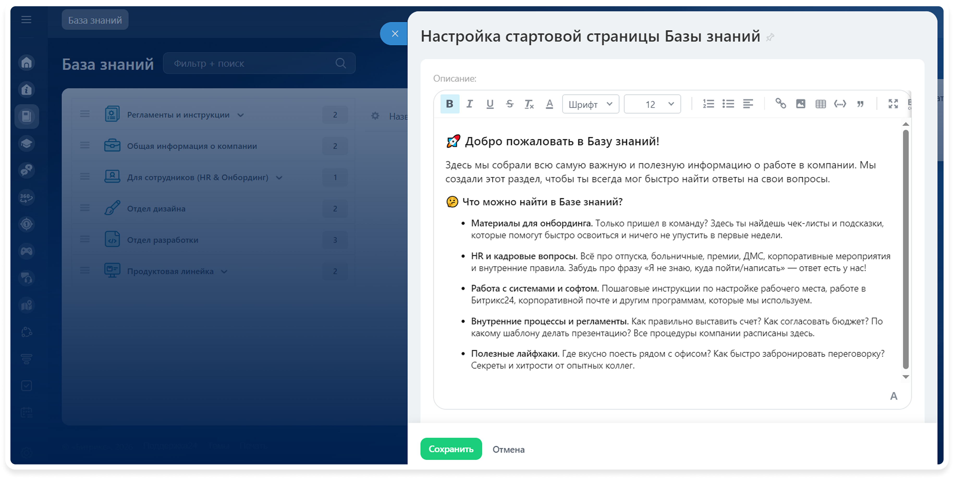
Task: Click the insert image icon
Action: pyautogui.click(x=801, y=104)
